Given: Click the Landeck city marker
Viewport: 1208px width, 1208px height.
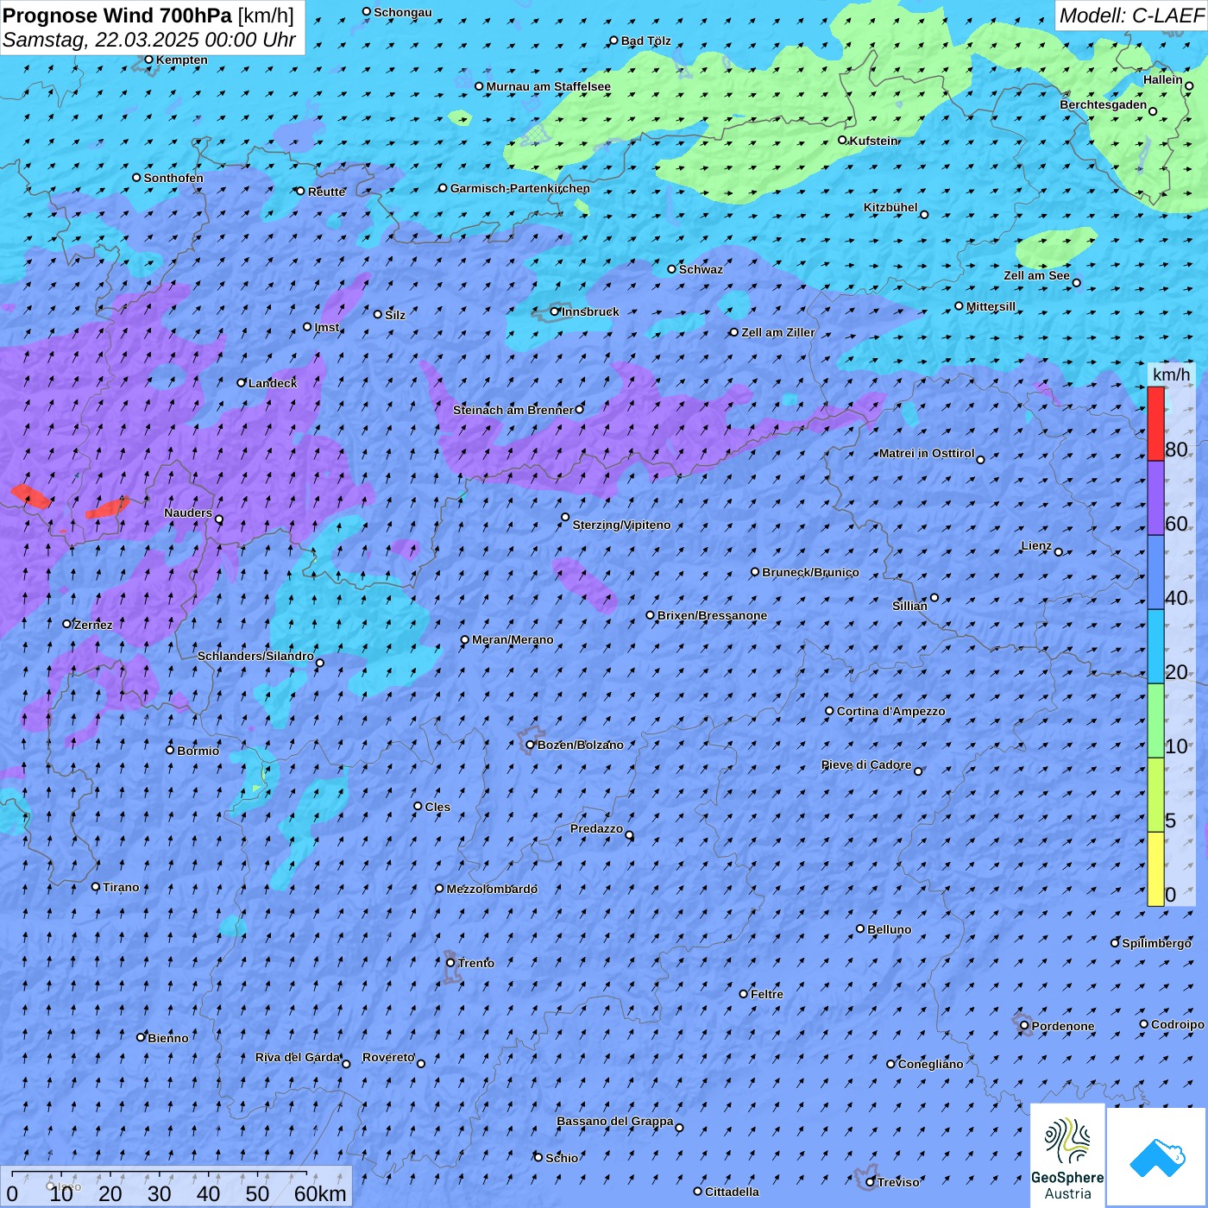Looking at the screenshot, I should 242,382.
